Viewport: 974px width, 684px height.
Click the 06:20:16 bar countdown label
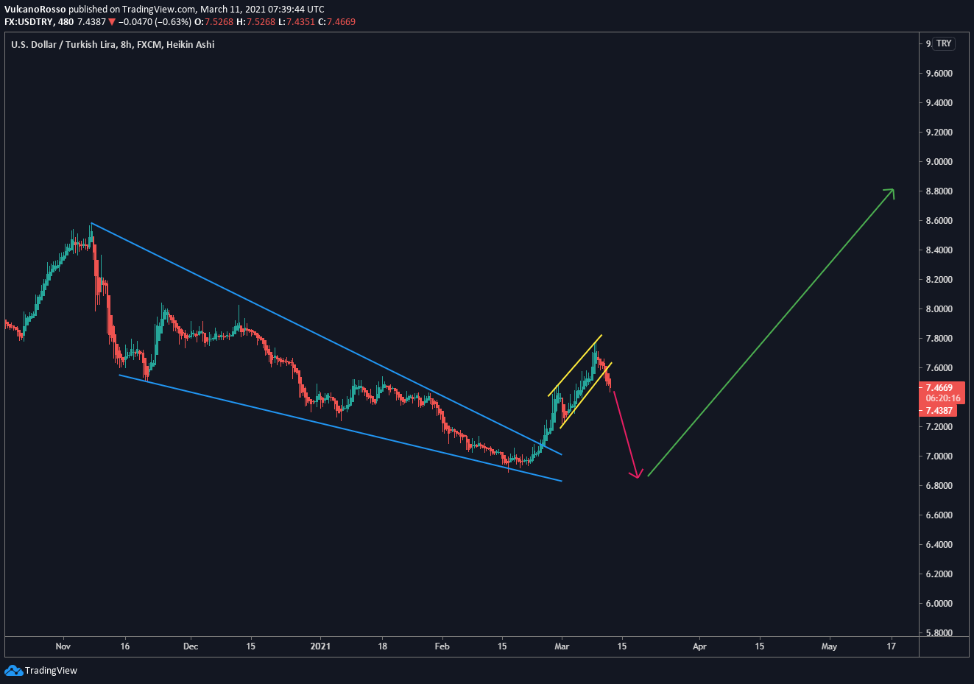tap(942, 398)
